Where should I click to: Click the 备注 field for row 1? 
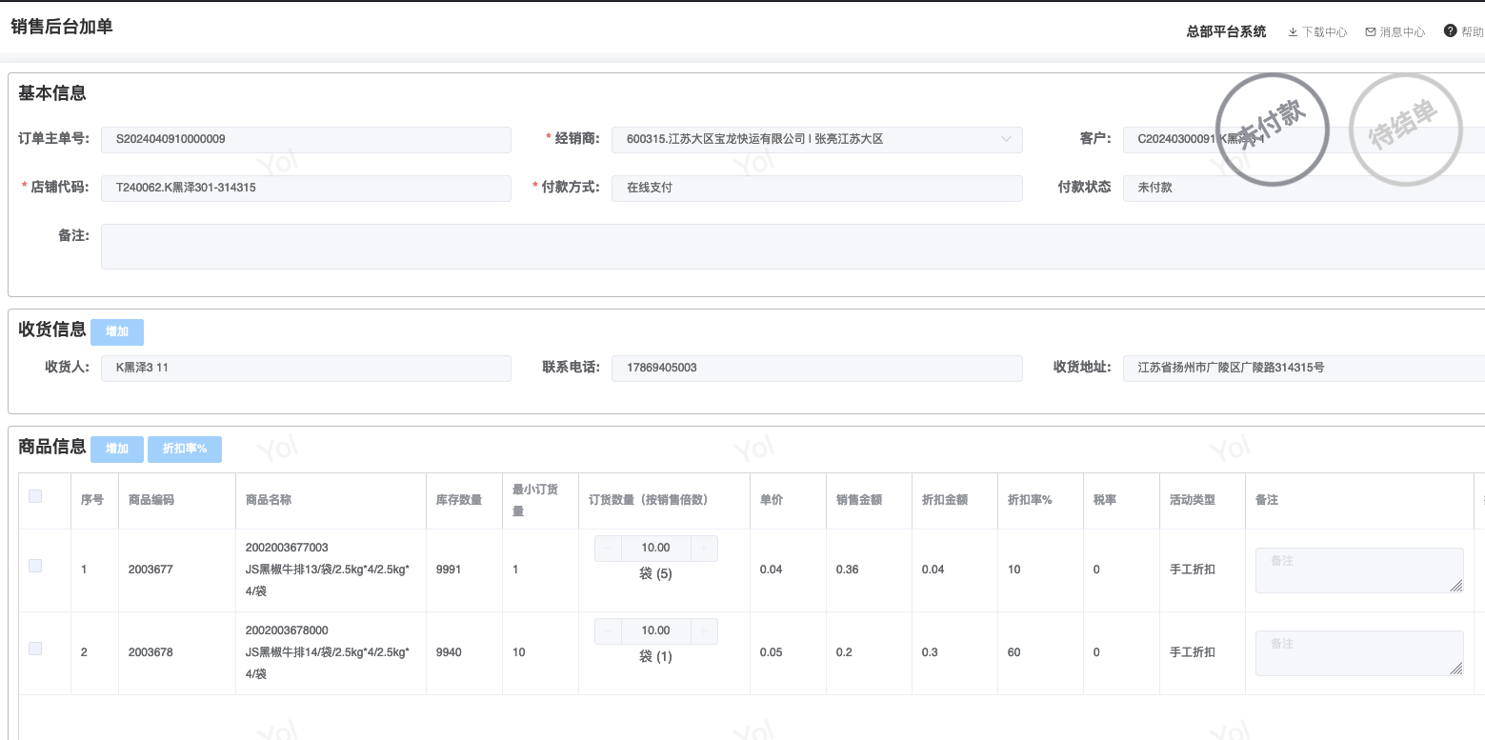tap(1358, 570)
